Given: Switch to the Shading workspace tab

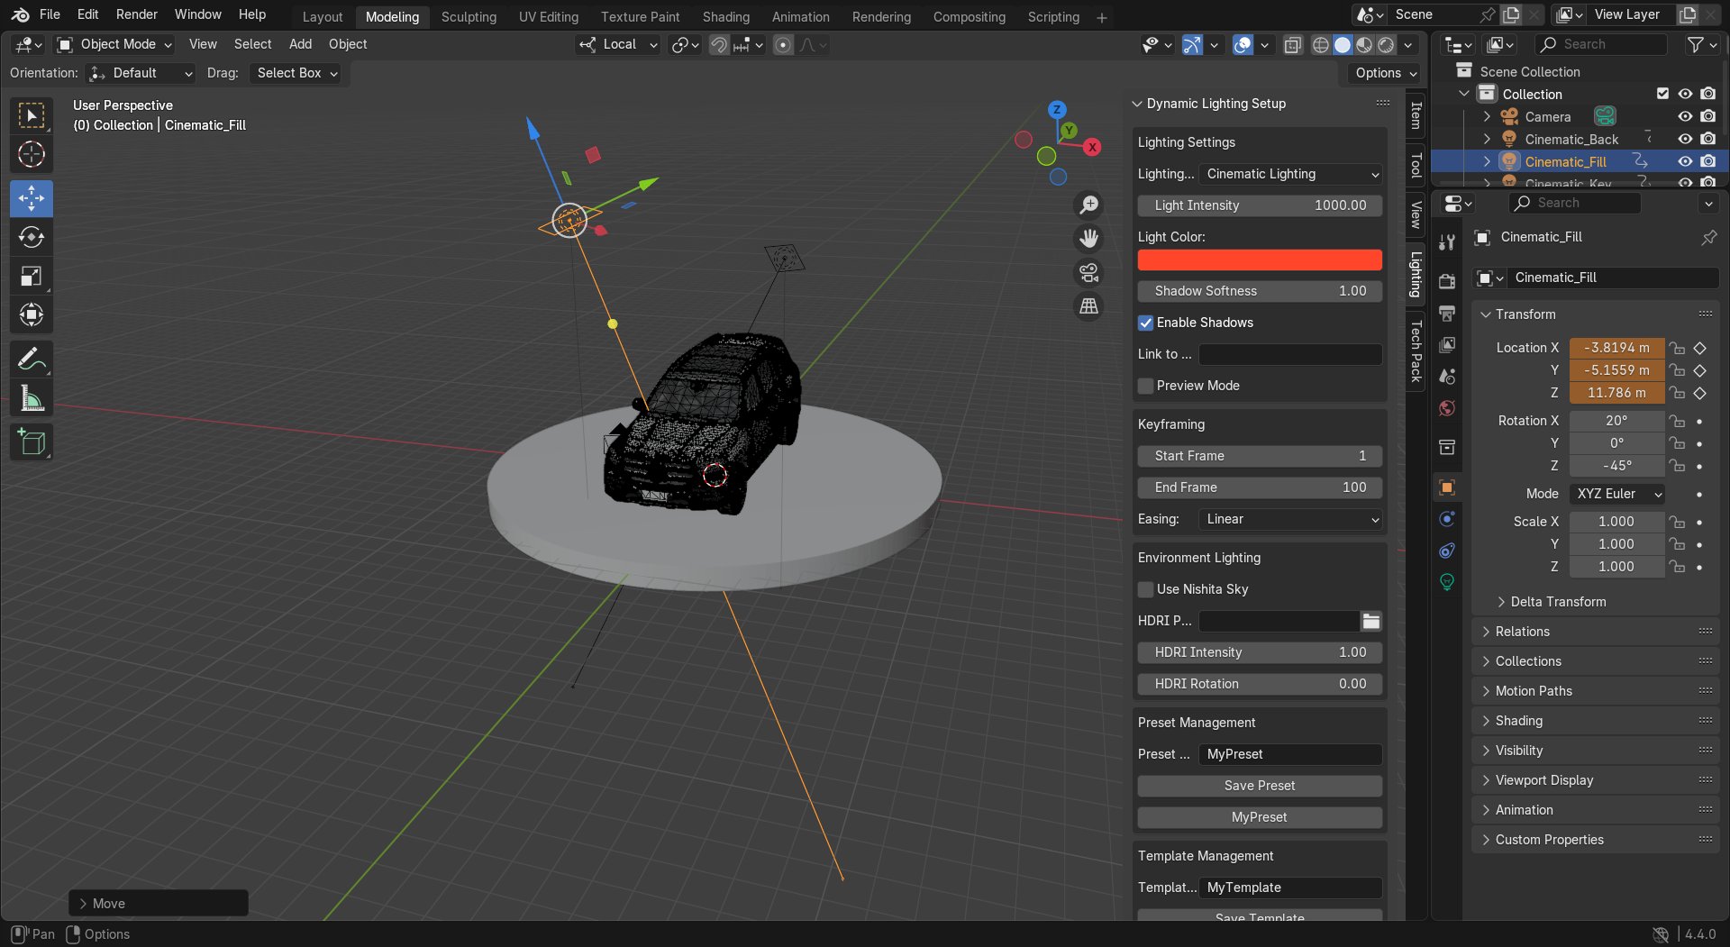Looking at the screenshot, I should [725, 16].
